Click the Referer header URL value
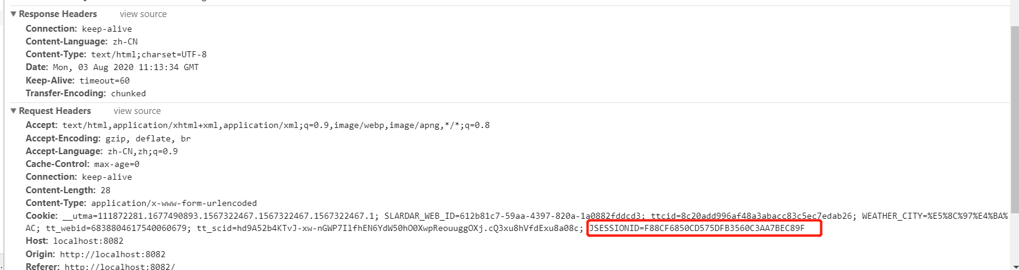The image size is (1019, 270). tap(120, 266)
